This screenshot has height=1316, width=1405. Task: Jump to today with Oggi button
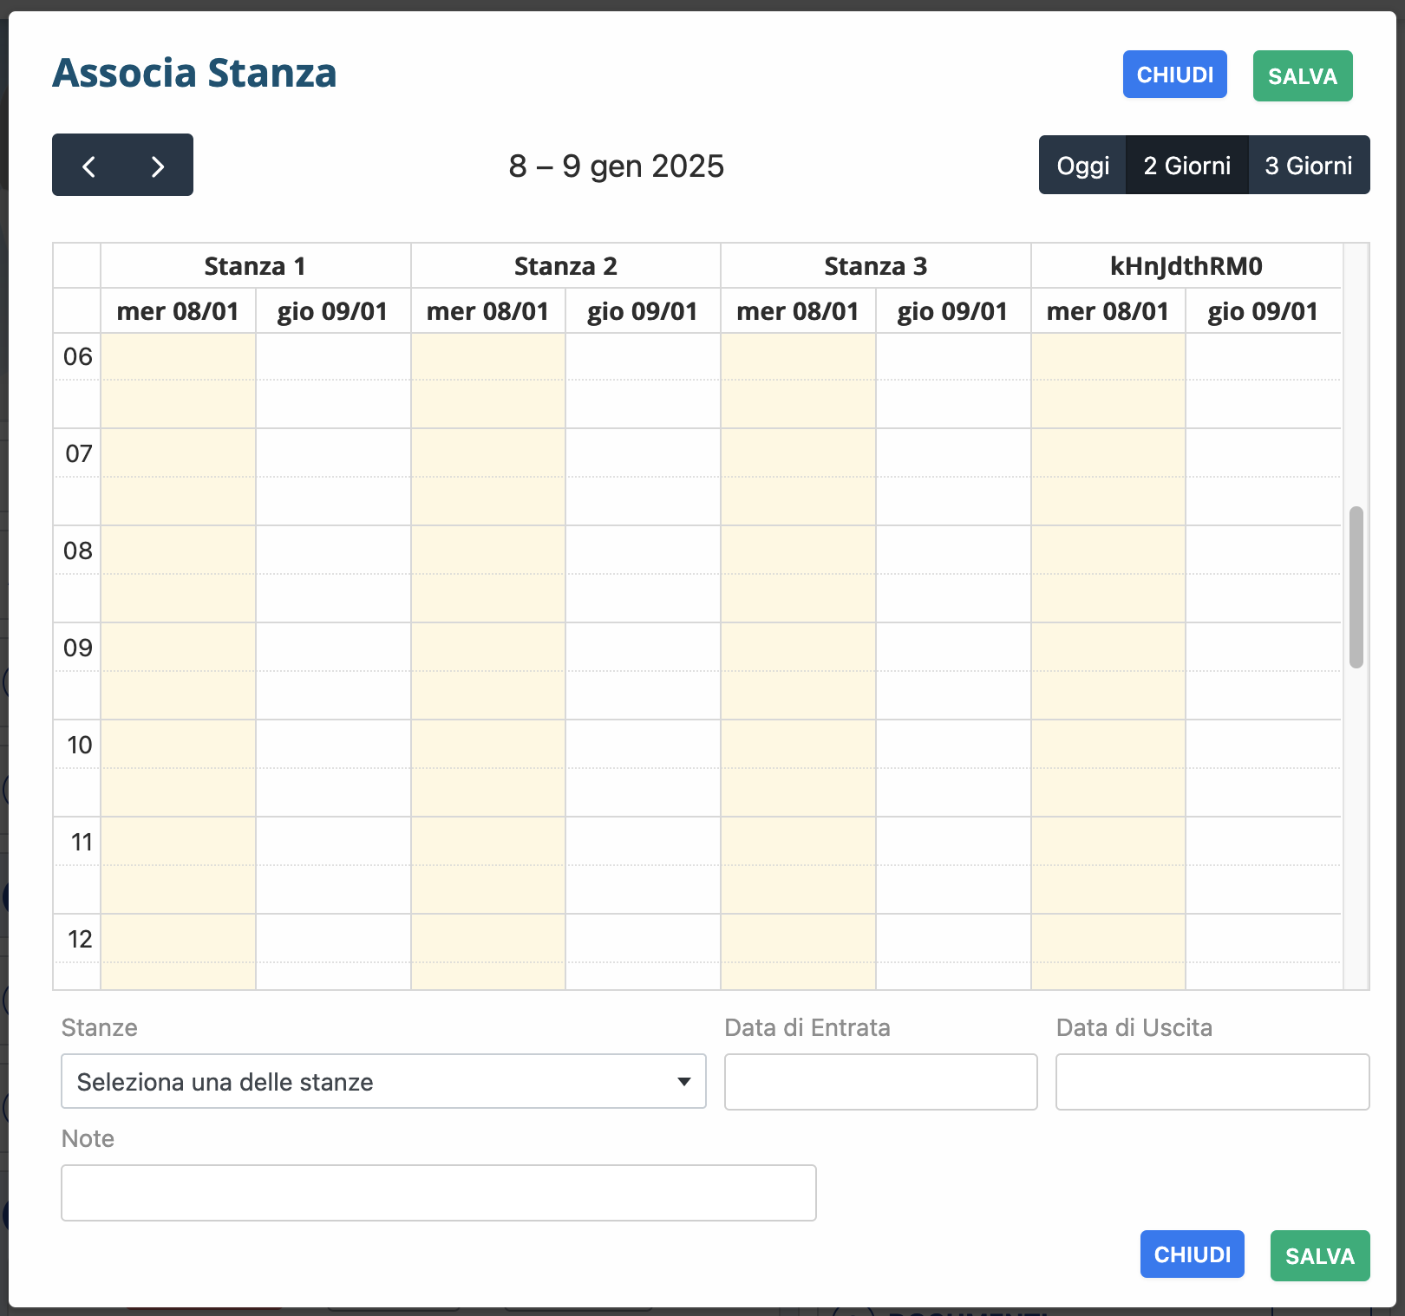(1082, 166)
